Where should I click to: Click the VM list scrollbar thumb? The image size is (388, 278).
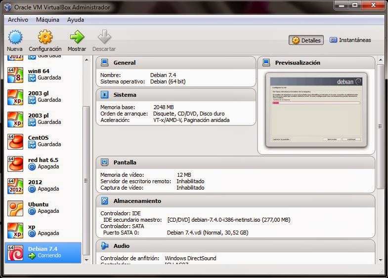click(86, 180)
